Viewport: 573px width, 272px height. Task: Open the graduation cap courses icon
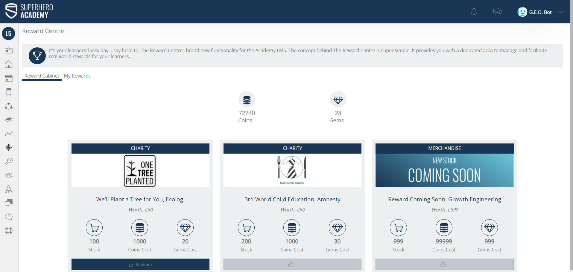click(x=9, y=120)
